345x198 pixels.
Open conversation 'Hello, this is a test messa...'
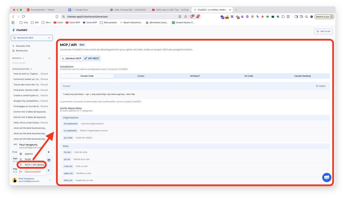[x=31, y=123]
